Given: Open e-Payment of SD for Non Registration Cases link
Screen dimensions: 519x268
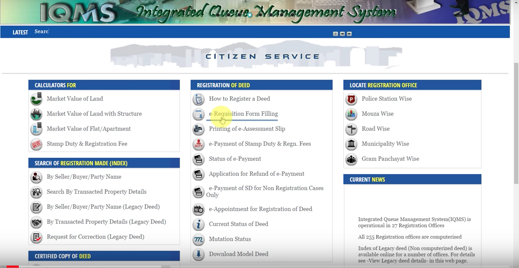Looking at the screenshot, I should [x=265, y=191].
